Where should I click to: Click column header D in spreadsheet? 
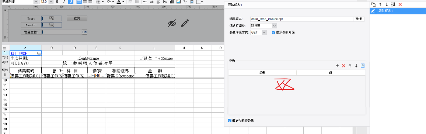coord(75,48)
